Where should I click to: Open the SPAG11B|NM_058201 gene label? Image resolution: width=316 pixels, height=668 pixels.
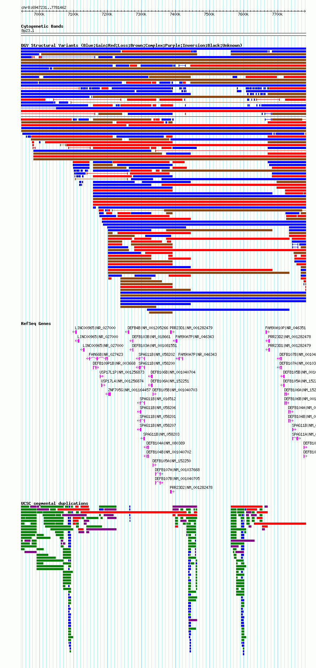click(x=158, y=416)
